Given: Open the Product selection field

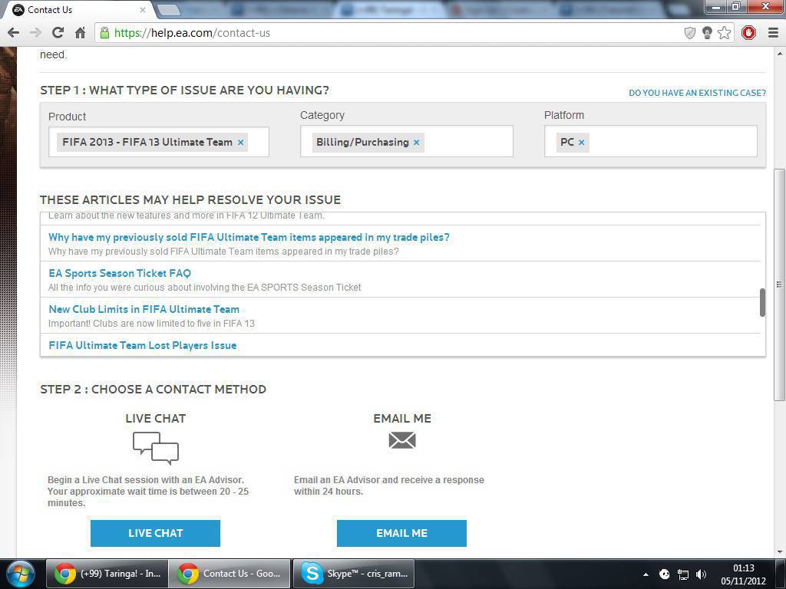Looking at the screenshot, I should click(158, 142).
